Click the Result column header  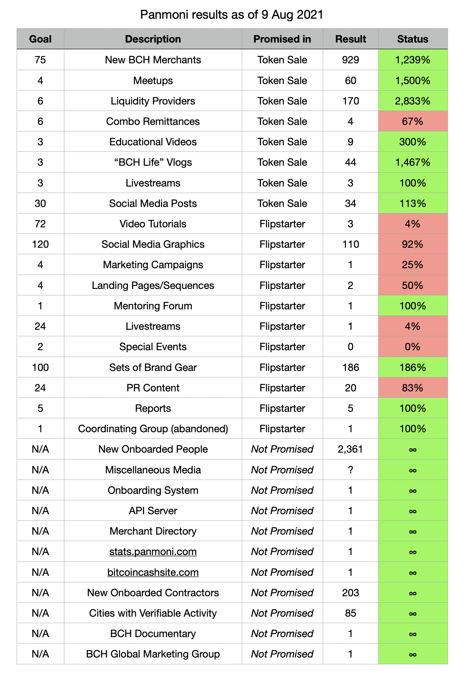351,39
